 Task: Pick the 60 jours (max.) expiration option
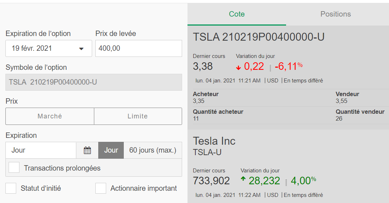pyautogui.click(x=153, y=150)
